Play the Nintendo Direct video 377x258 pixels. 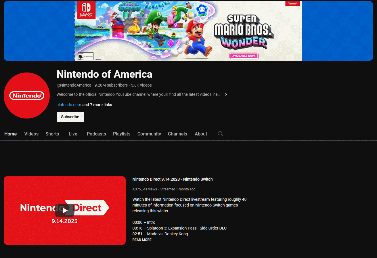click(x=65, y=210)
